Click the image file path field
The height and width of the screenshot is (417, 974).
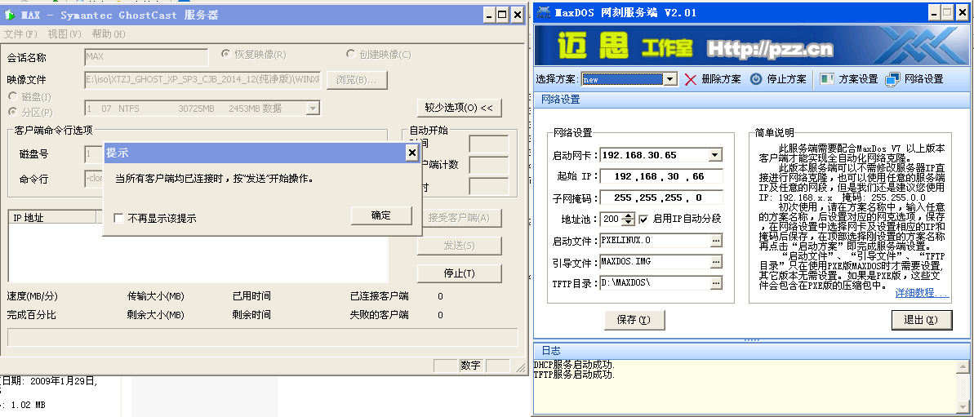(x=202, y=79)
